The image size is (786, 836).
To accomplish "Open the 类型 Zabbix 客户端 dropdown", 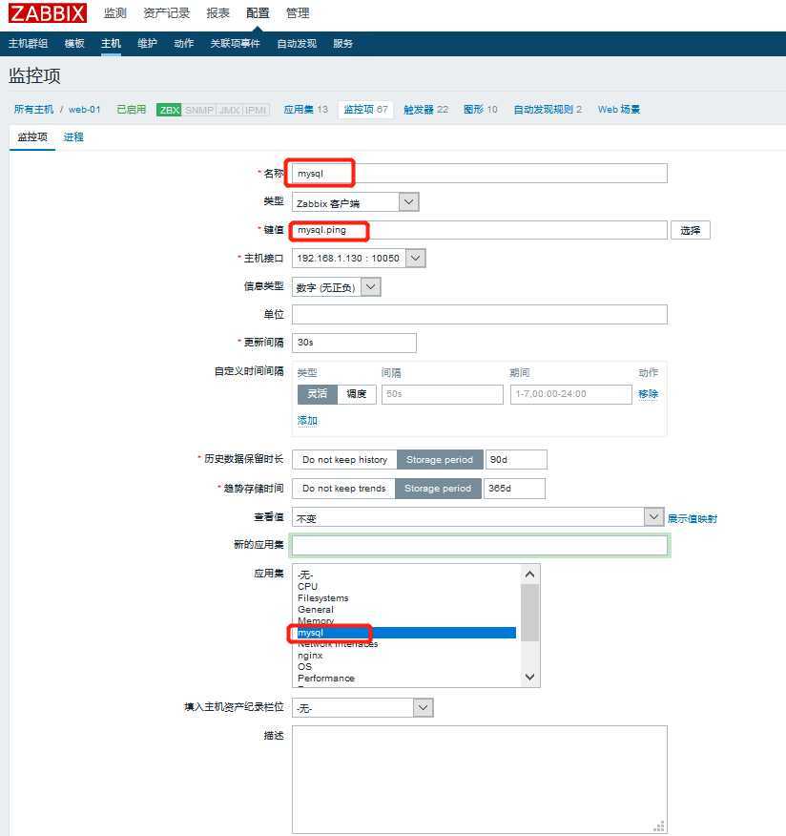I will point(356,202).
